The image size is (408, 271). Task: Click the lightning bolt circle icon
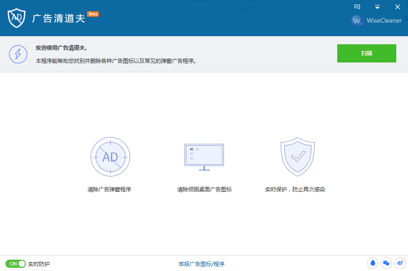[x=18, y=54]
